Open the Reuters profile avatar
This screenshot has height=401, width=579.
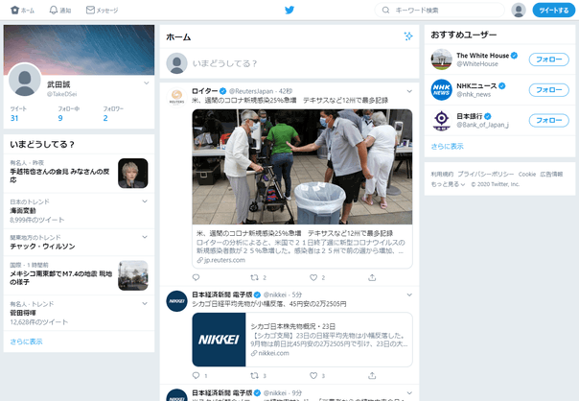pyautogui.click(x=176, y=98)
